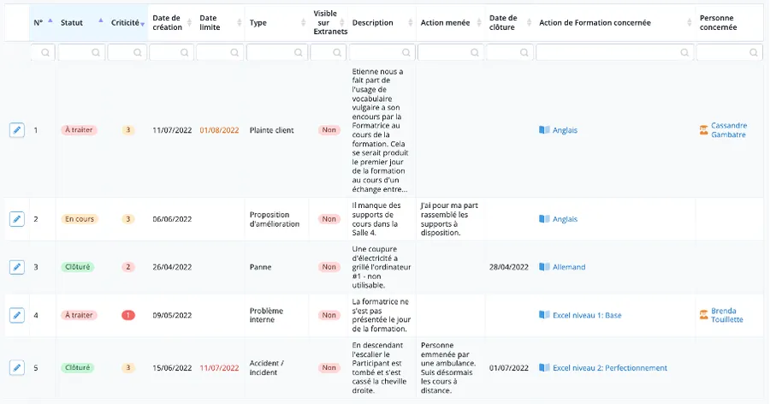The width and height of the screenshot is (770, 404).
Task: Click the Date limite column header
Action: 210,22
